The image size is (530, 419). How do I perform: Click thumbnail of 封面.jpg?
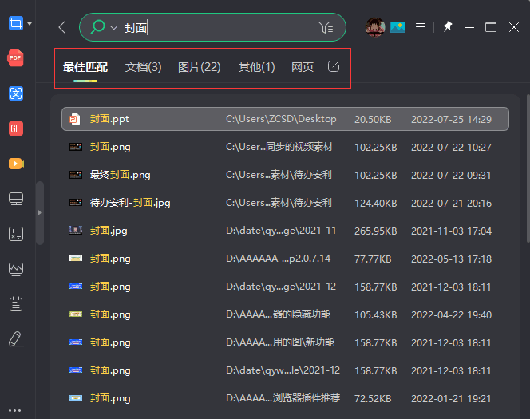[76, 230]
